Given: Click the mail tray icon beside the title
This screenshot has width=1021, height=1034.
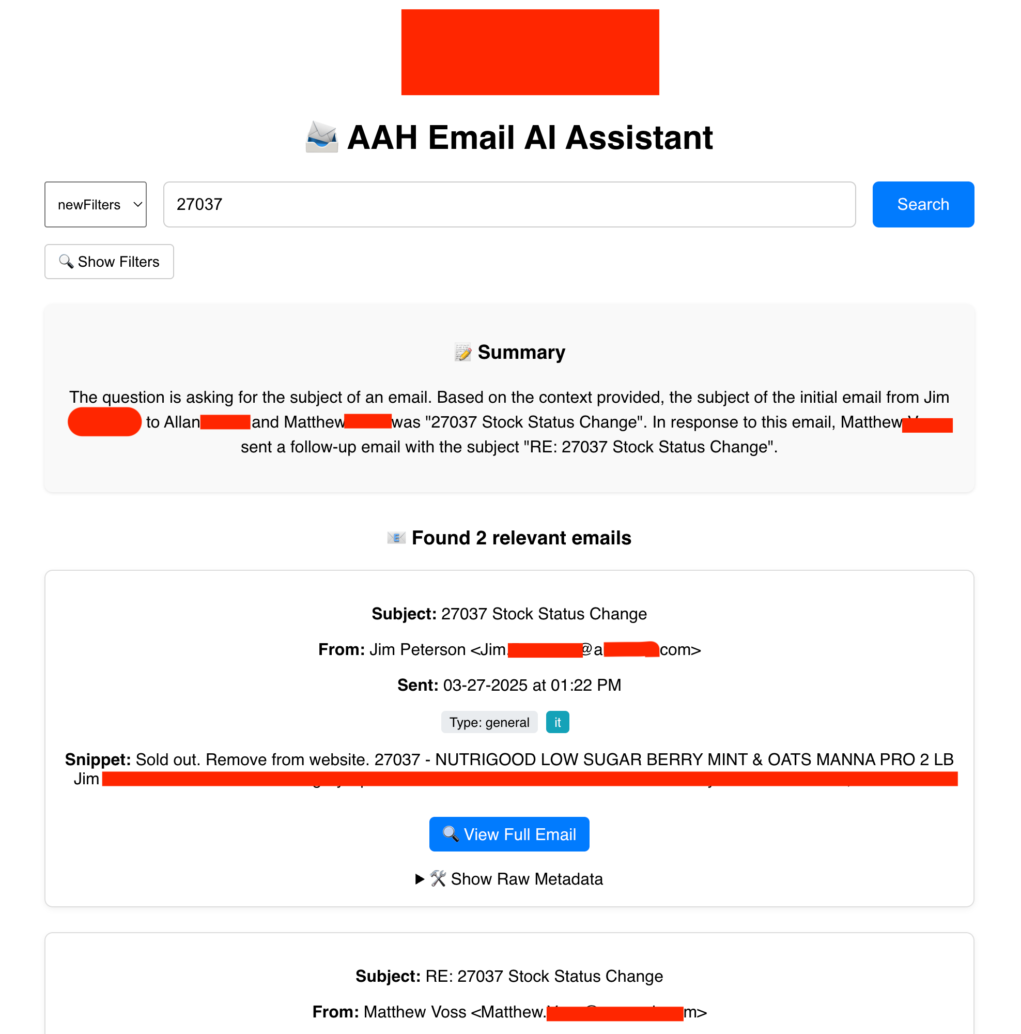Looking at the screenshot, I should pos(321,137).
